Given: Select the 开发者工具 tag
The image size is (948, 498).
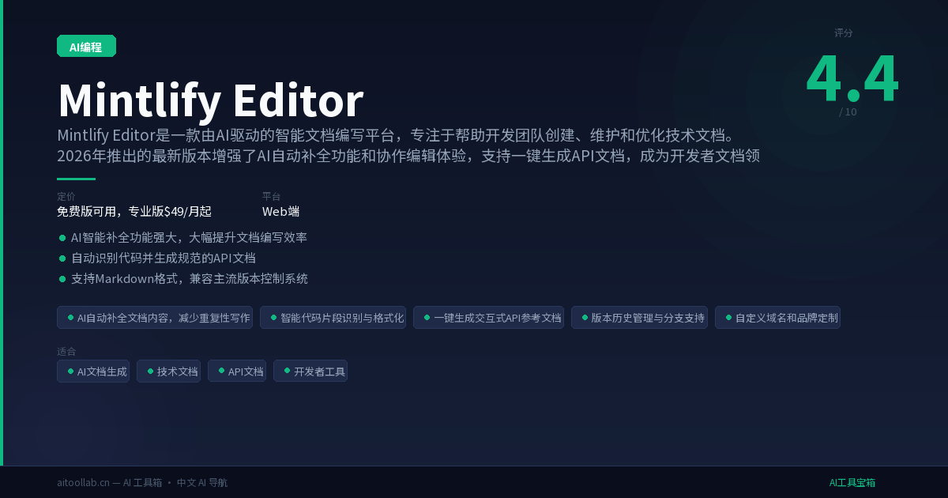Looking at the screenshot, I should tap(310, 371).
